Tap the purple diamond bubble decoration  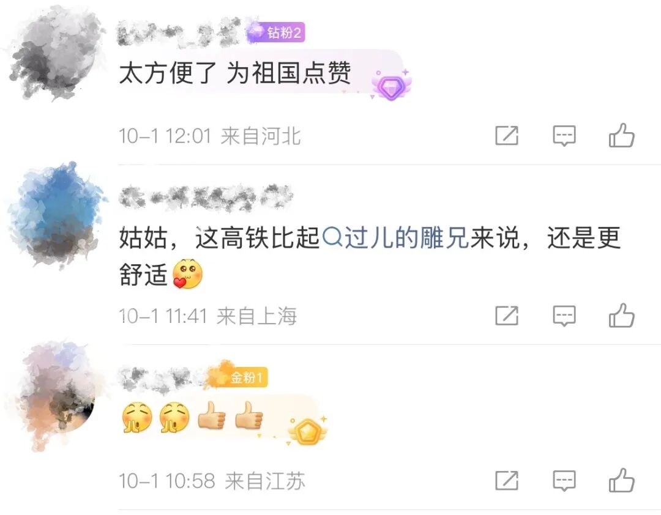[x=391, y=86]
